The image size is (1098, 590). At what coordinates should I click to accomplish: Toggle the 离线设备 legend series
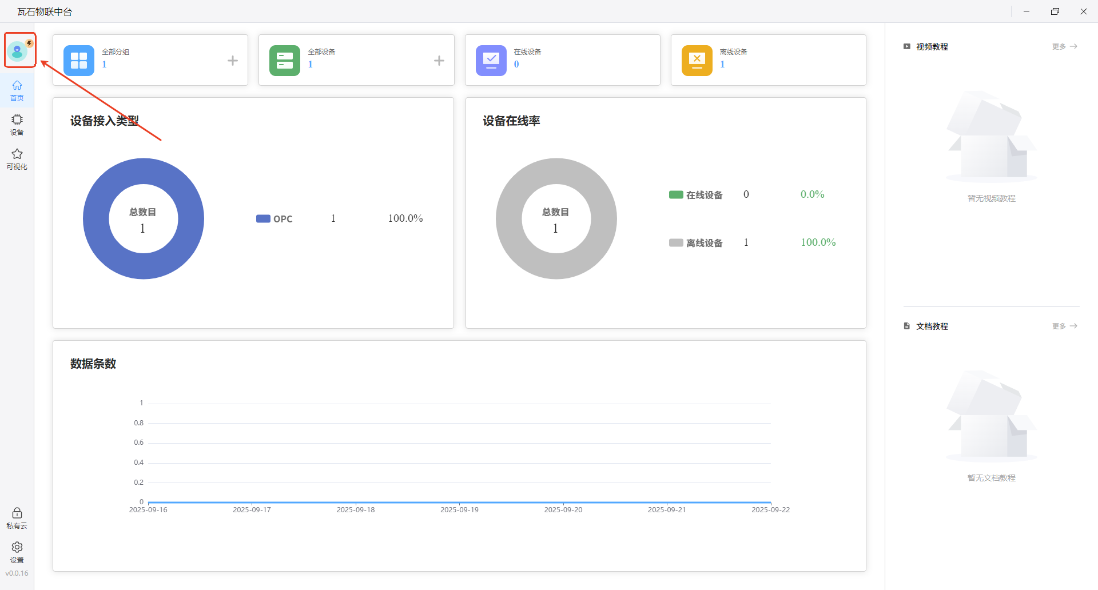pos(695,243)
